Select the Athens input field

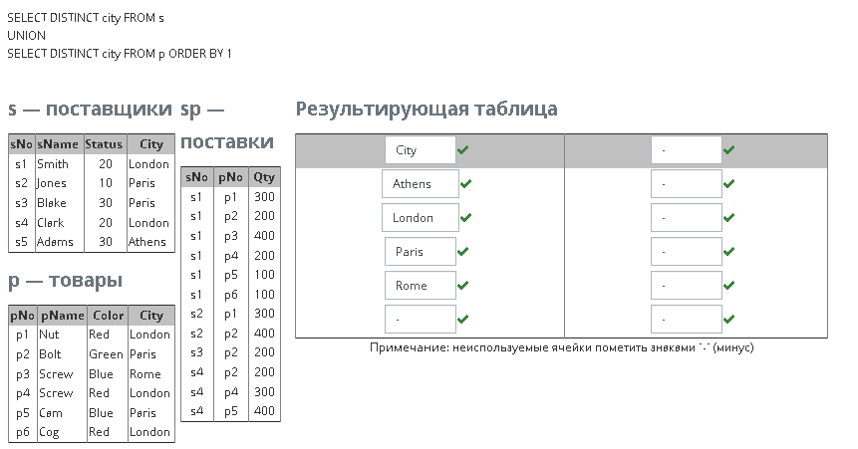click(x=421, y=184)
